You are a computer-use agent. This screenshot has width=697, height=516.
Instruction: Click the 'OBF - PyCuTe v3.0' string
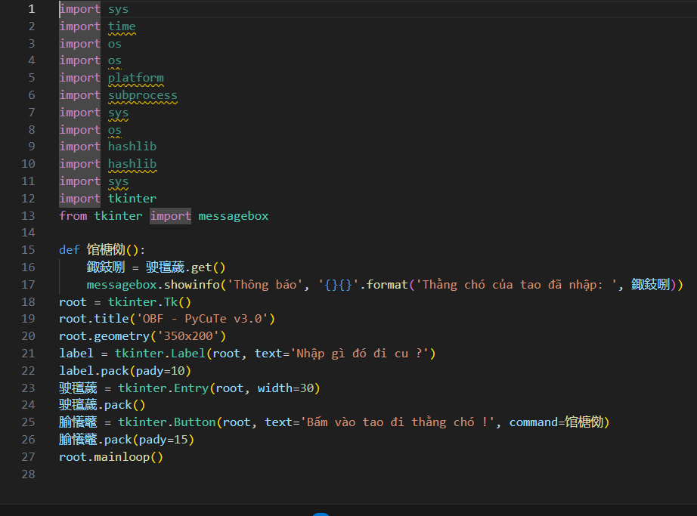203,319
